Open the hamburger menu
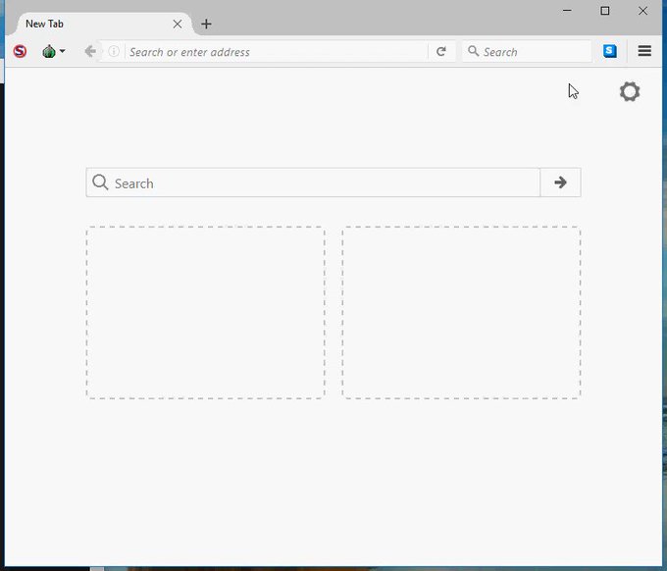667x571 pixels. 644,51
